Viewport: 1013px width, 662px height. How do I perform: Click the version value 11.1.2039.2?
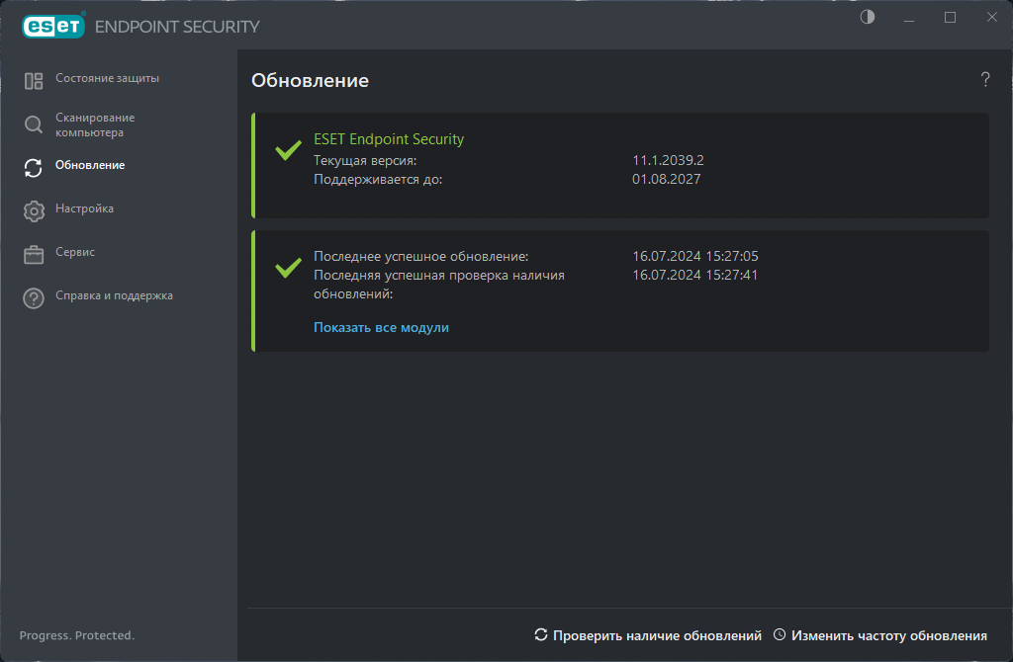pos(668,160)
